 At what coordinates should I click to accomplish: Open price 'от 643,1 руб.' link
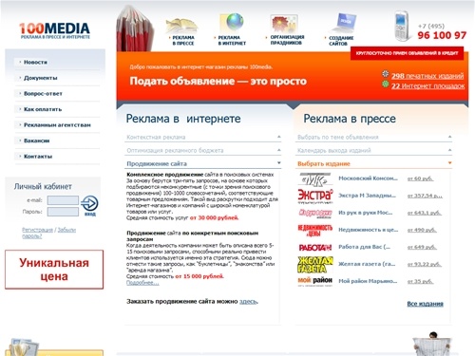pyautogui.click(x=425, y=213)
